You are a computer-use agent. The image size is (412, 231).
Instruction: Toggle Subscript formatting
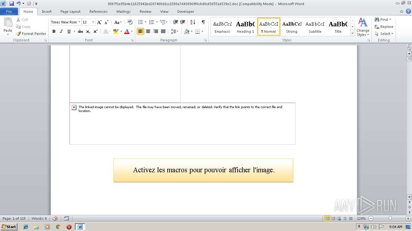coord(88,31)
